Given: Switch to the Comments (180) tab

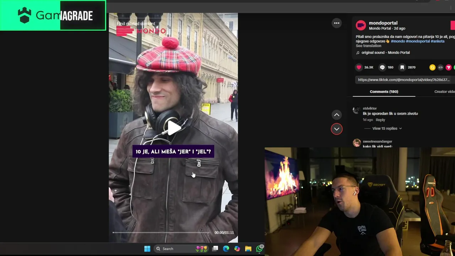Looking at the screenshot, I should tap(384, 91).
